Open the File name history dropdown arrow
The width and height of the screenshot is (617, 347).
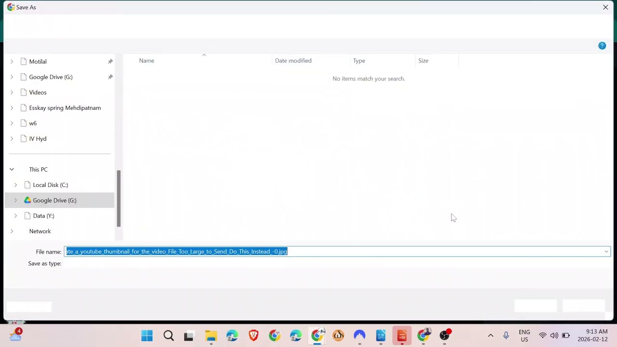pos(606,252)
